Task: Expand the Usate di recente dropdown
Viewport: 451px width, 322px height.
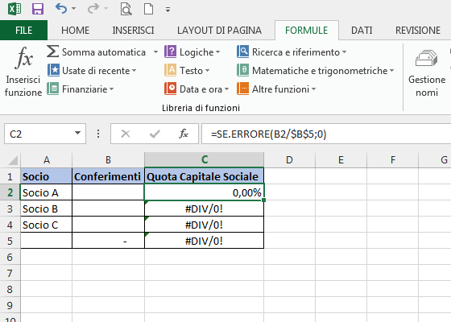Action: (x=134, y=71)
